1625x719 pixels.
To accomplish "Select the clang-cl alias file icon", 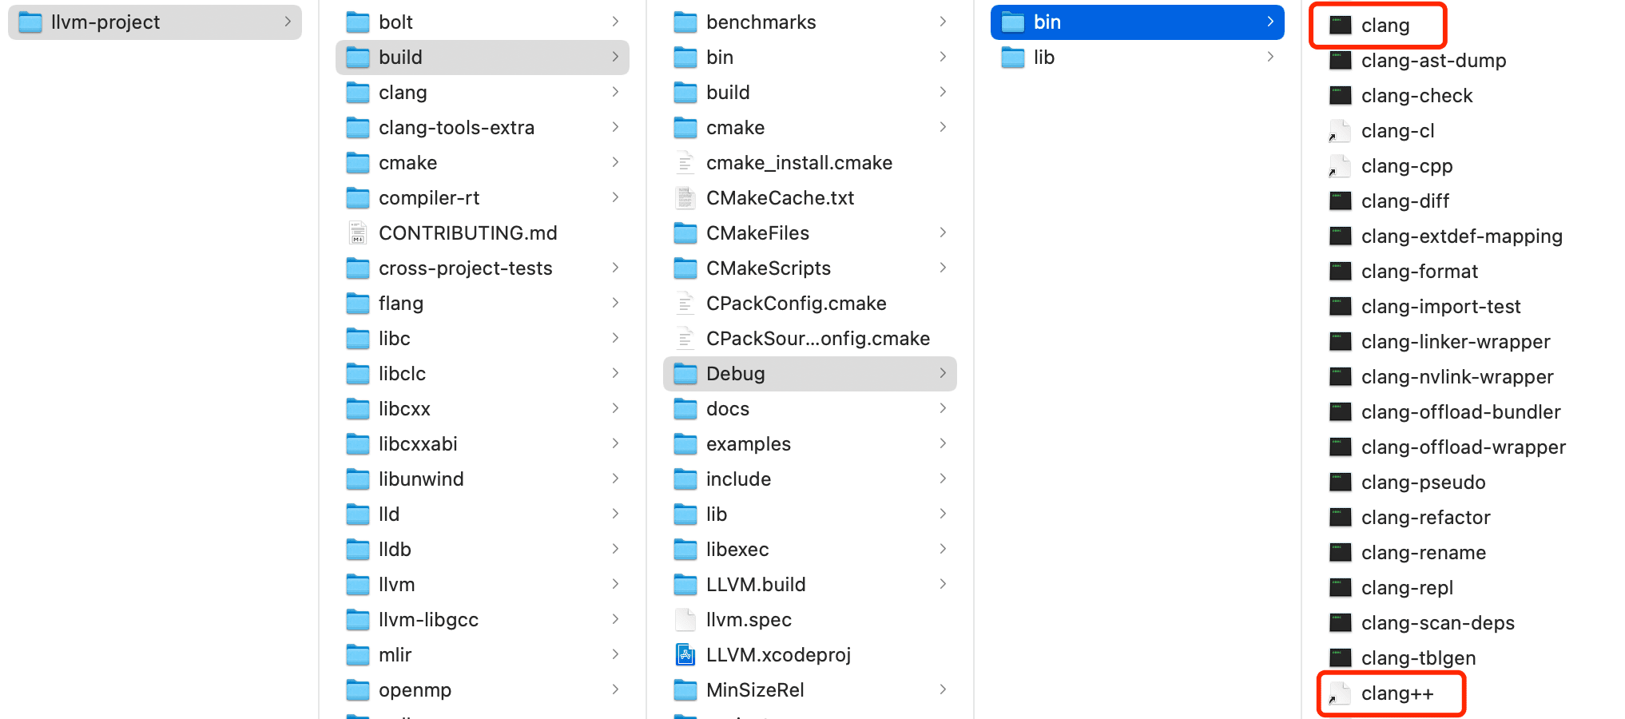I will (x=1340, y=131).
